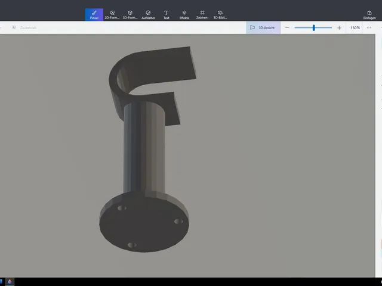
Task: Select the Pinsel brush tool
Action: tap(94, 14)
